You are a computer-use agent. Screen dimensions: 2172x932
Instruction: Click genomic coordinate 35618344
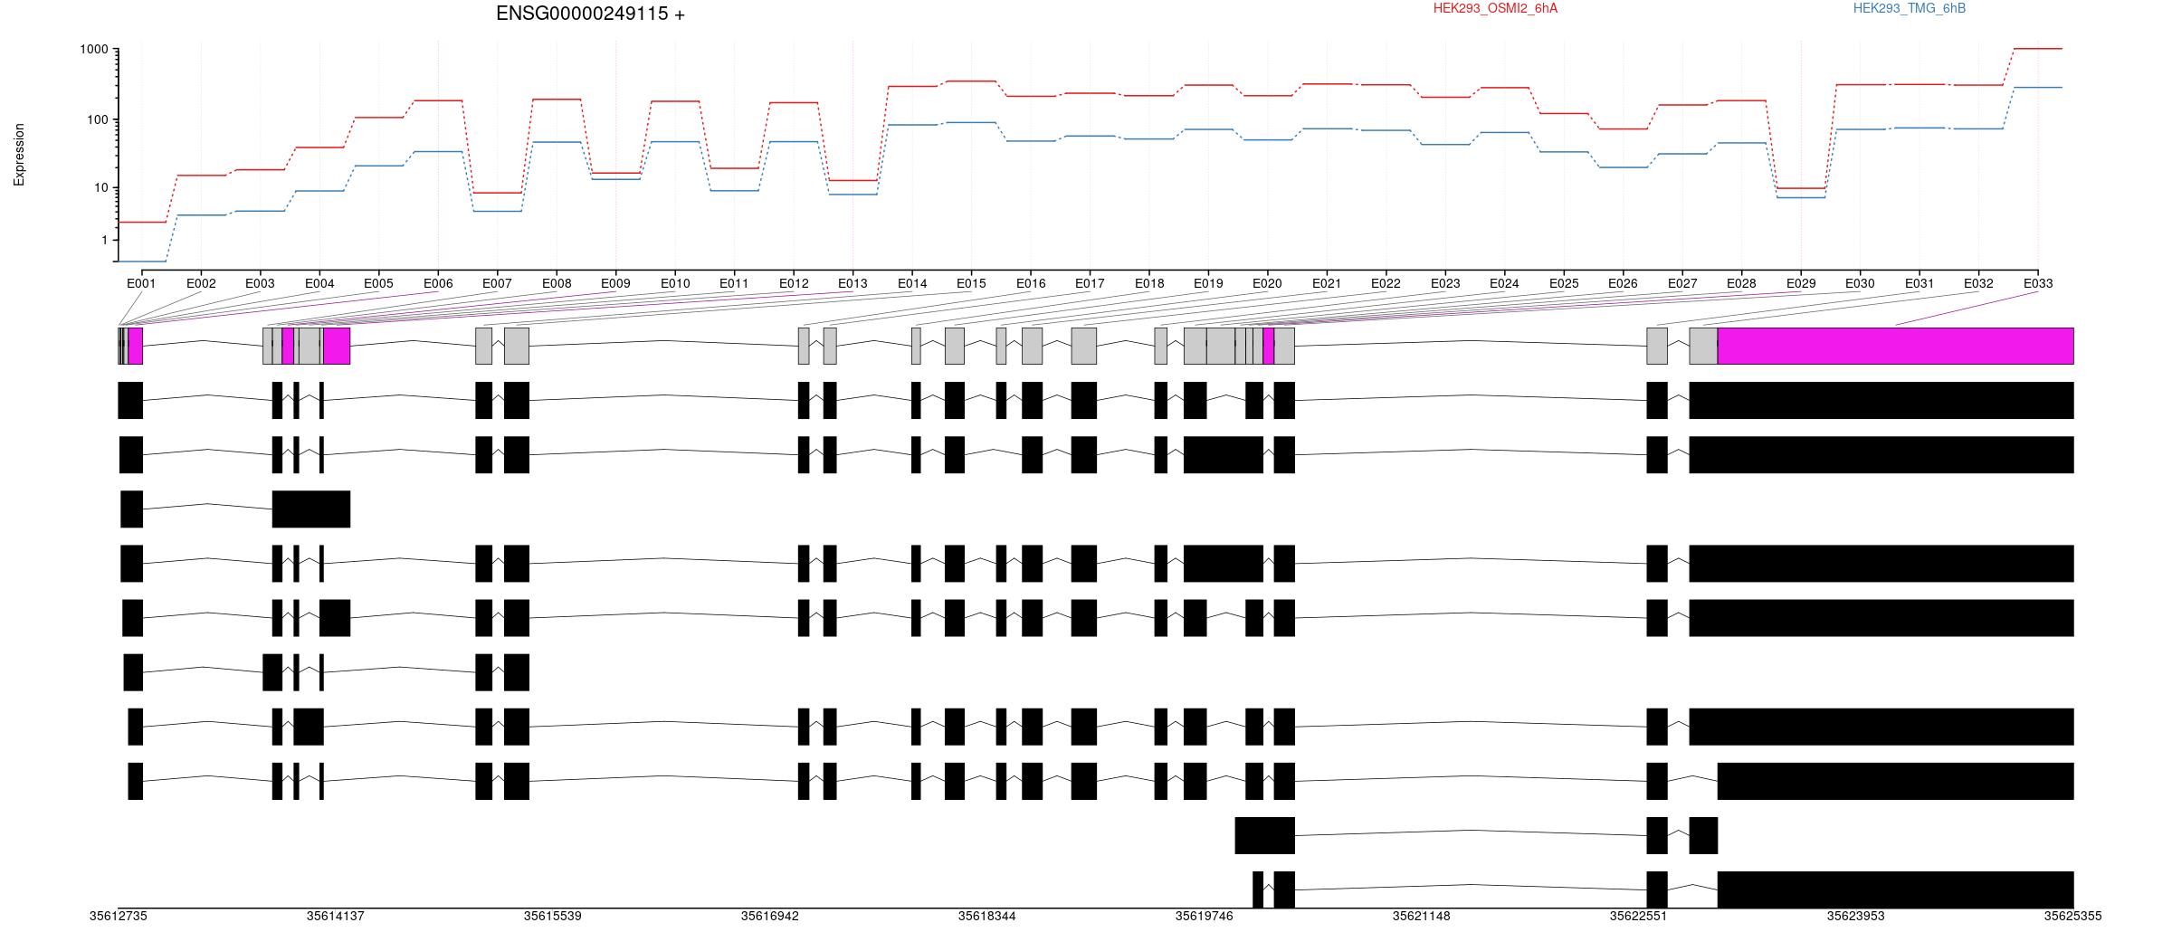(986, 916)
